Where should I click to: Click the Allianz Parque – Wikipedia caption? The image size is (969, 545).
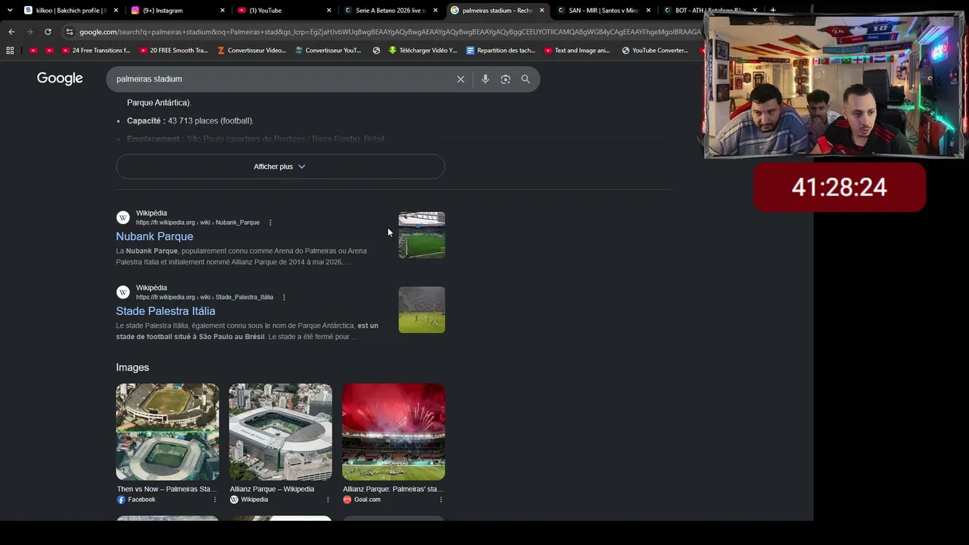click(272, 489)
